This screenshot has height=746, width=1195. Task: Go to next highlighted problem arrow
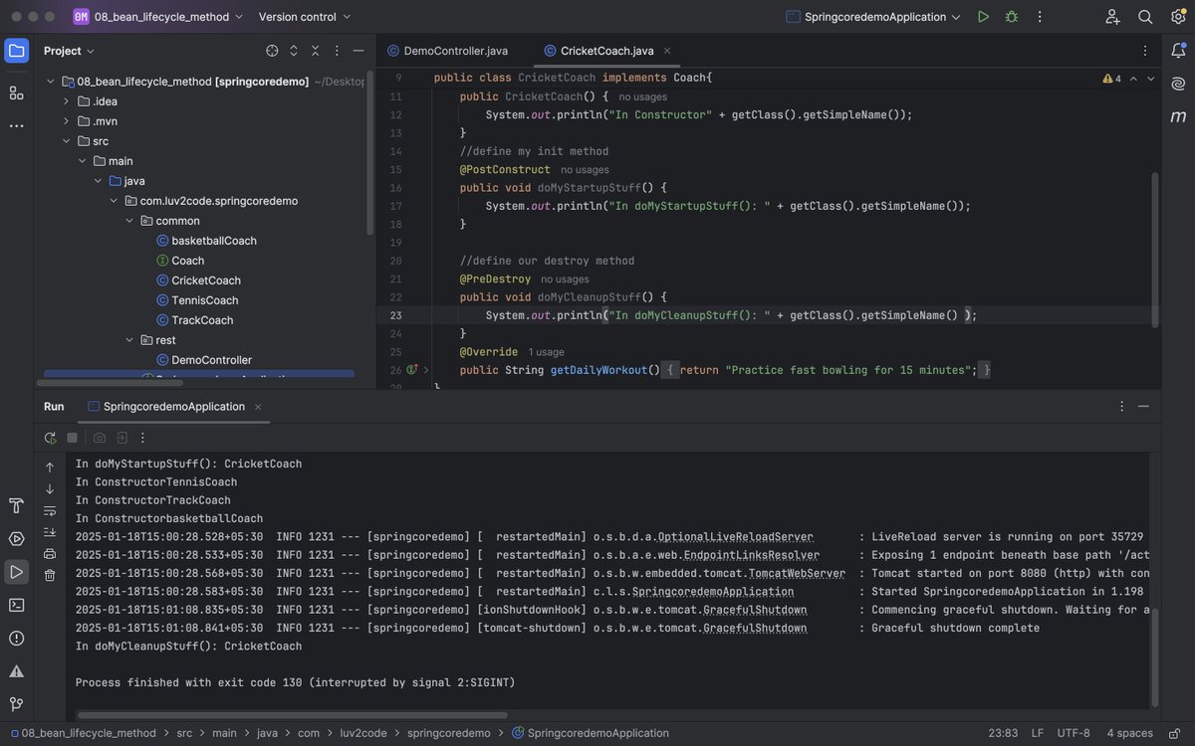[1151, 79]
